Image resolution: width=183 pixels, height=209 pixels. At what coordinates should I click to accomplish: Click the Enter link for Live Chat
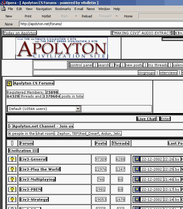[165, 119]
